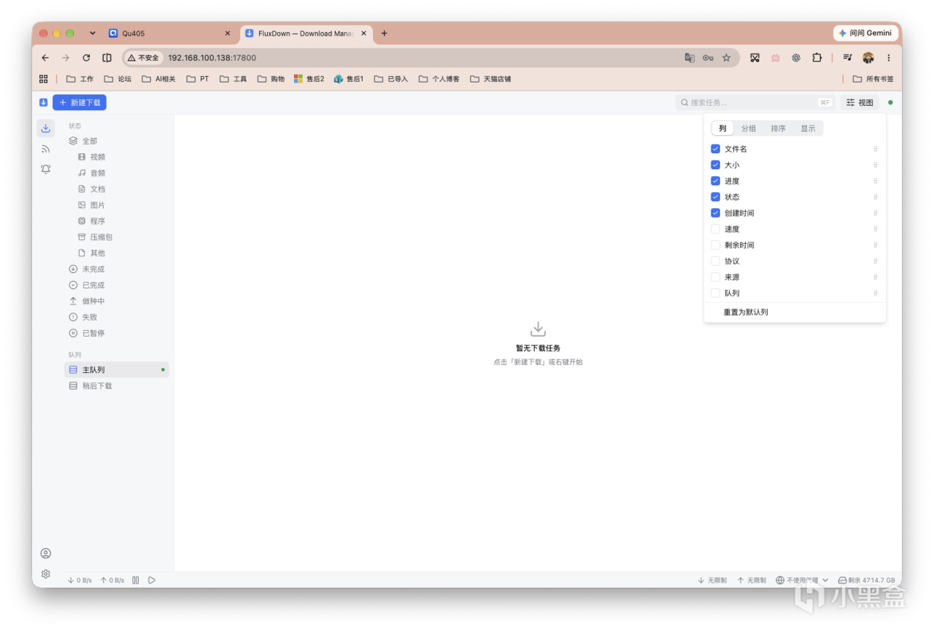Open the apps grid in bookmarks bar

pyautogui.click(x=44, y=79)
